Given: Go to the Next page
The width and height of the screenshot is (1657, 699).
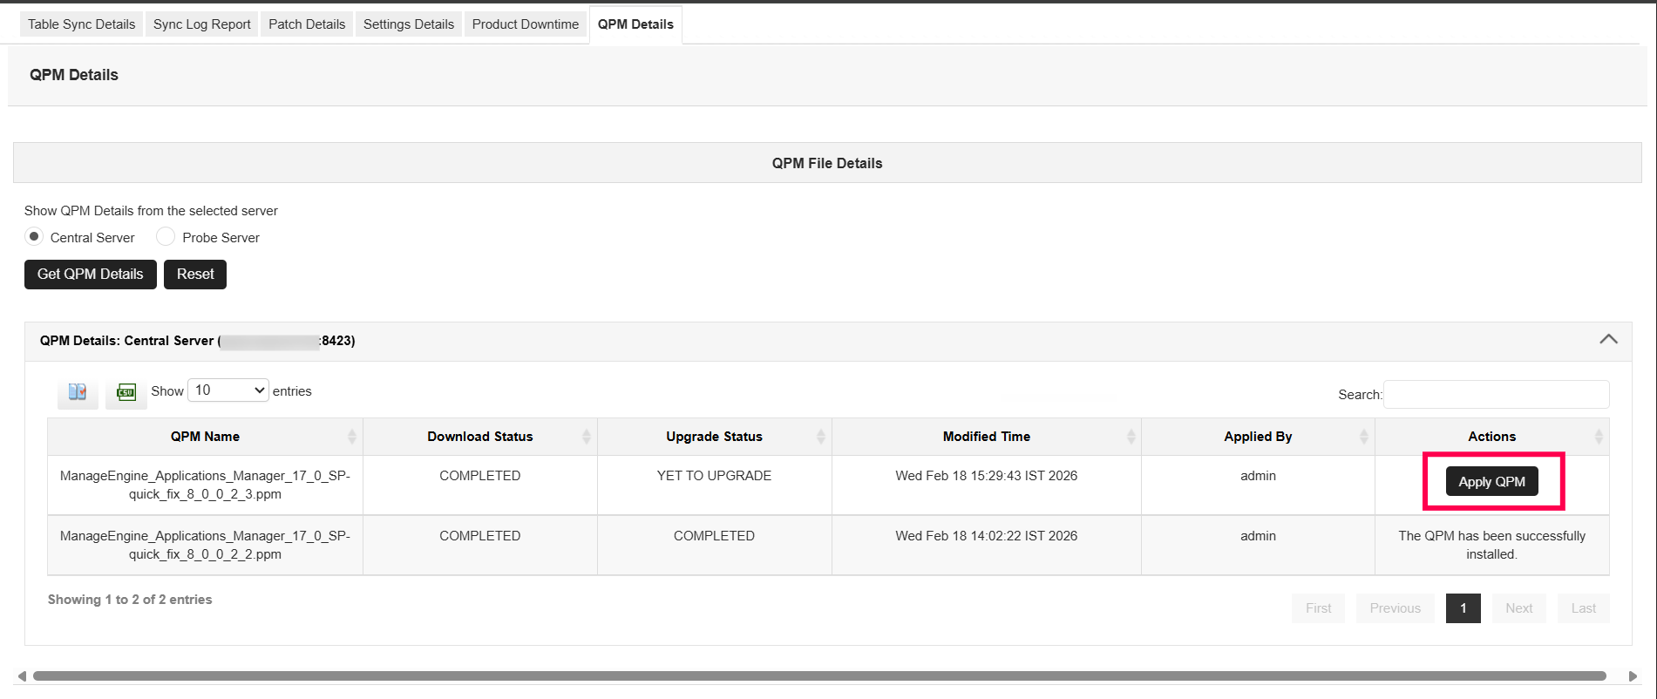Looking at the screenshot, I should tap(1519, 608).
